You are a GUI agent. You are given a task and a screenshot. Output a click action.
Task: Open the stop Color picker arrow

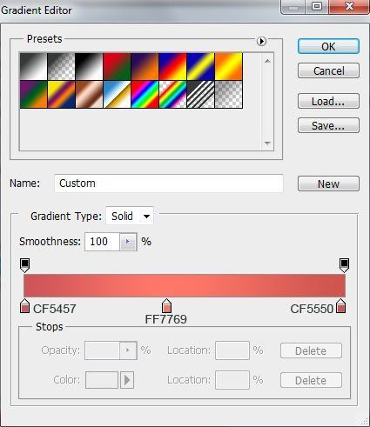tap(127, 380)
